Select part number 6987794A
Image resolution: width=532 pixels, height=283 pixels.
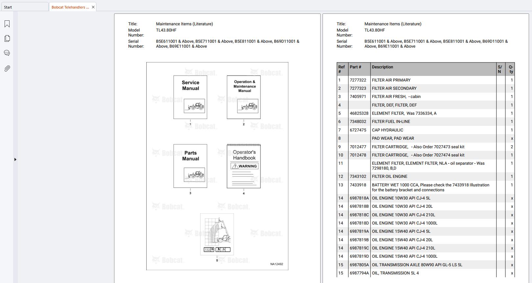(x=359, y=273)
